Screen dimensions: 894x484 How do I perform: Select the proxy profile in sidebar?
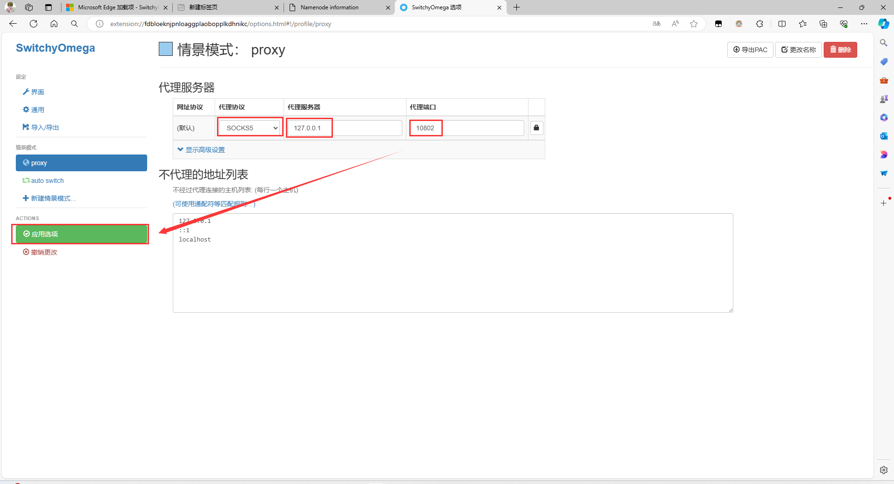coord(81,163)
